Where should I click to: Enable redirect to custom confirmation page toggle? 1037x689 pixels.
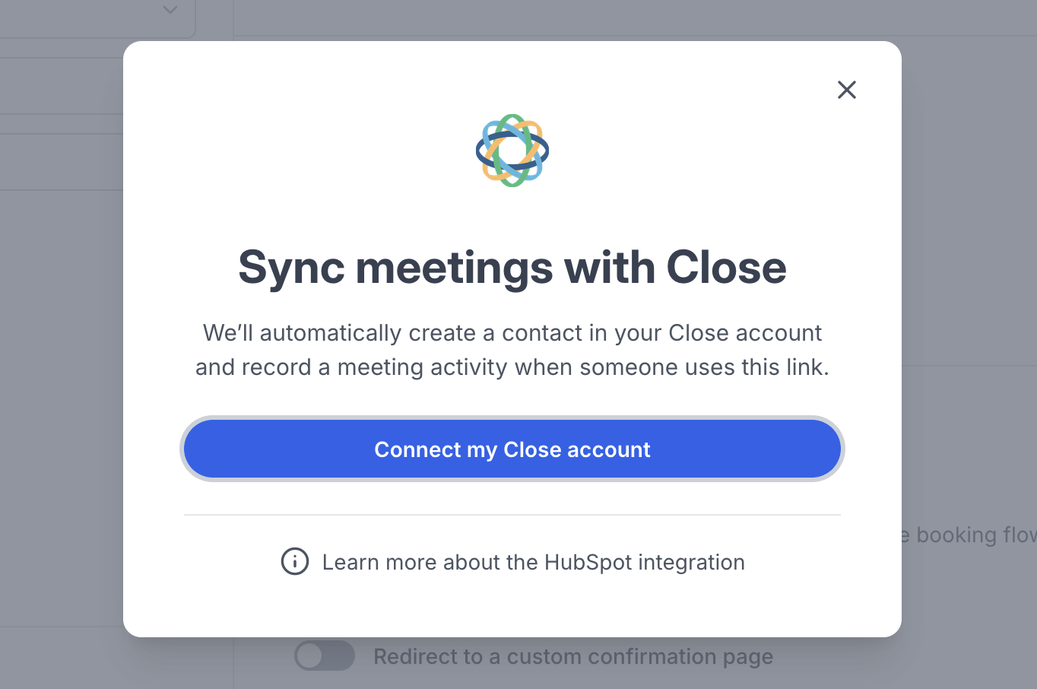pos(325,656)
